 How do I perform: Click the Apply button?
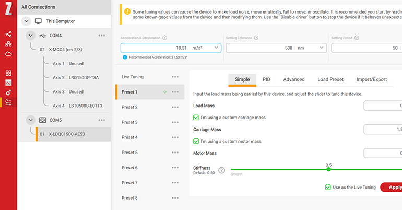pos(393,187)
